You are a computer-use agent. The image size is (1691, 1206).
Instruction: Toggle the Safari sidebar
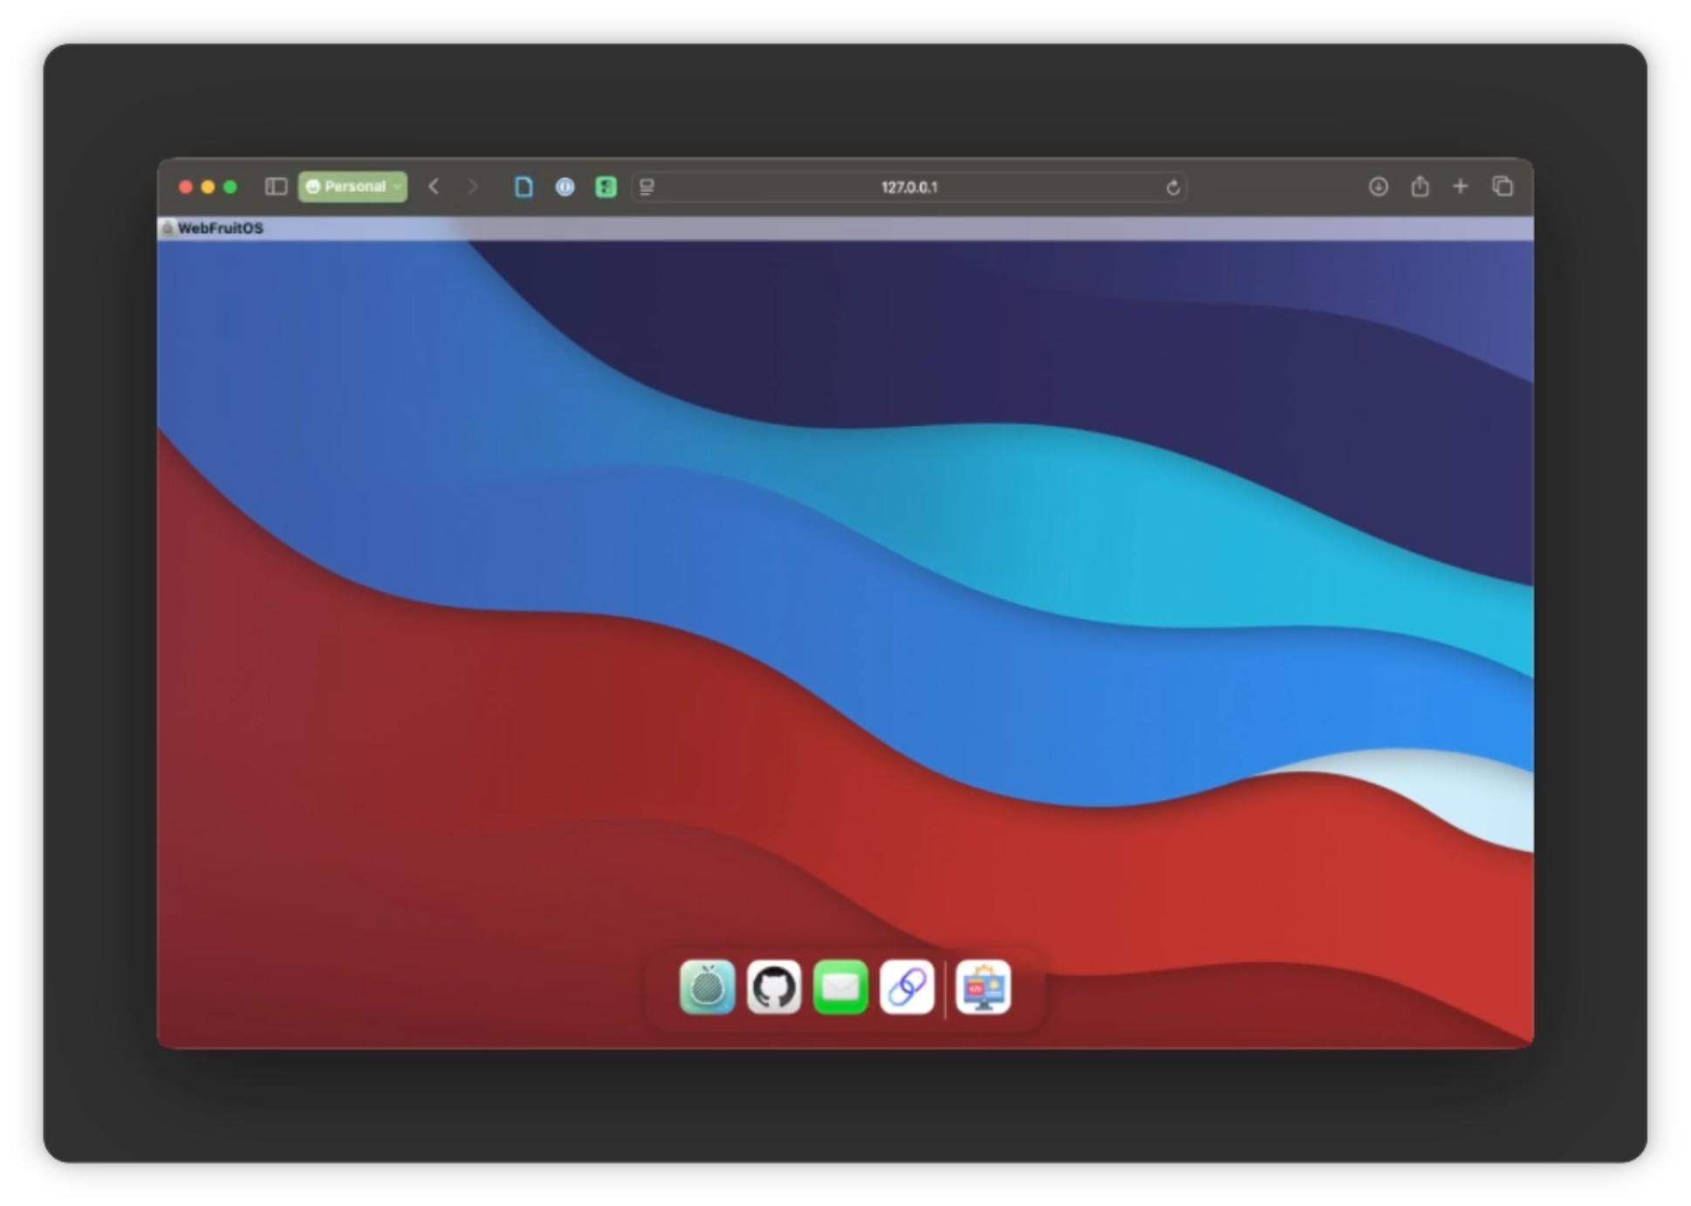(x=276, y=187)
